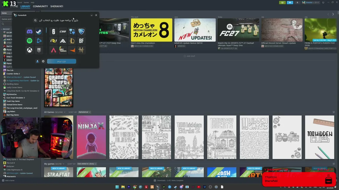Screen dimensions: 339x190
Task: Select the BF Battlefield icon in PacketRaft
Action: [81, 41]
